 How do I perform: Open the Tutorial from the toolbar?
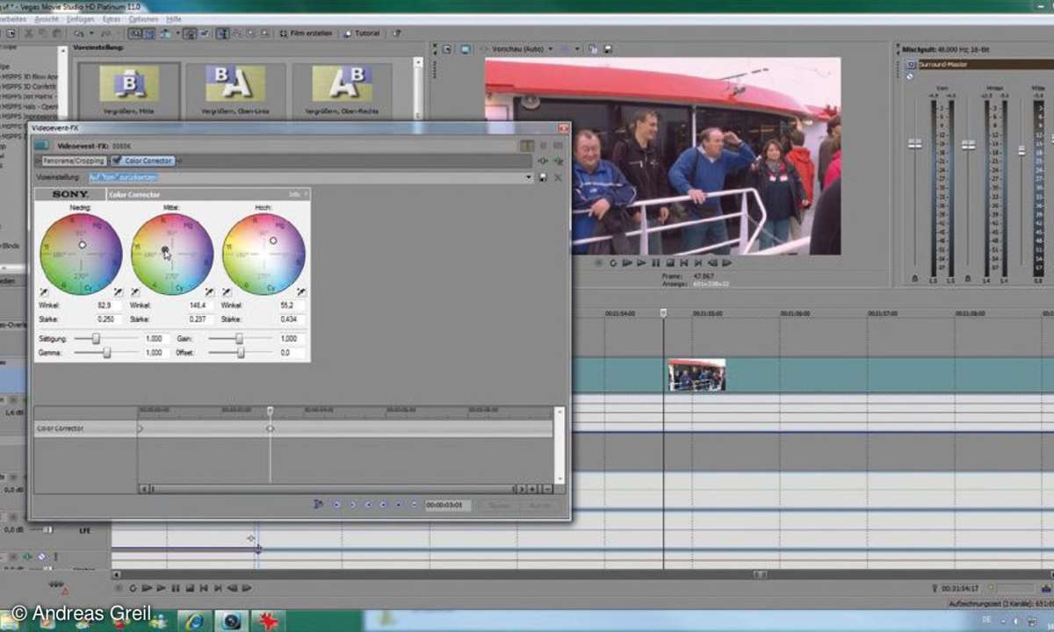362,33
